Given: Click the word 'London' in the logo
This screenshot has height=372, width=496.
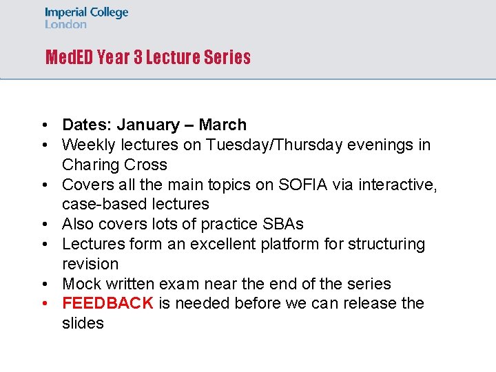Looking at the screenshot, I should [x=65, y=24].
